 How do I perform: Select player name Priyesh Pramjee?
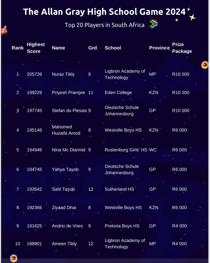(68, 93)
